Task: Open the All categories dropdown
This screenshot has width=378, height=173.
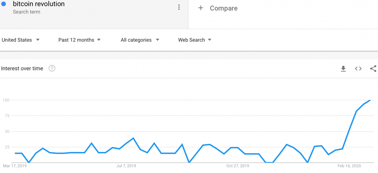Action: (140, 40)
